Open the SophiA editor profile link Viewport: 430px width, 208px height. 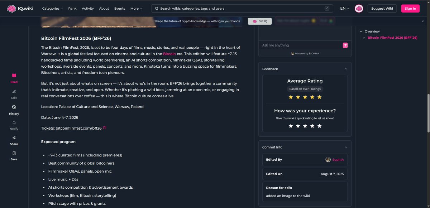(338, 160)
